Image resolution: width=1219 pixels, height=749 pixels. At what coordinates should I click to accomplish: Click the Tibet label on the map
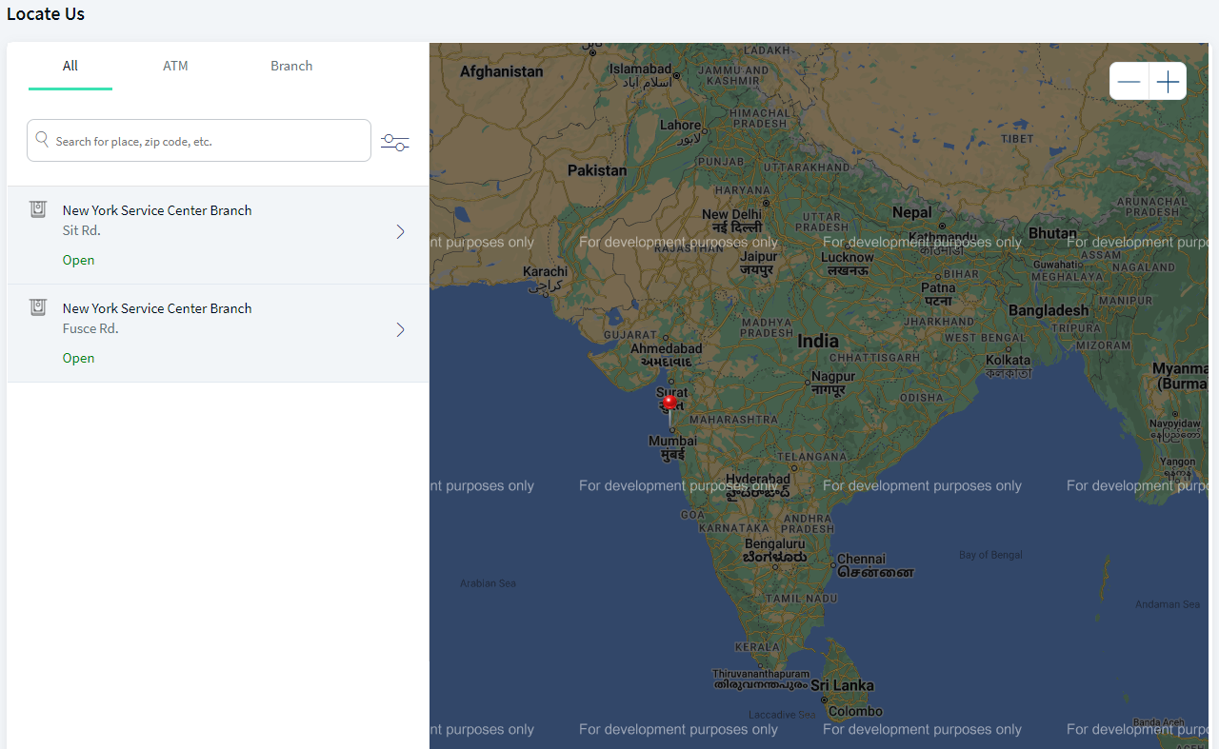[1017, 139]
